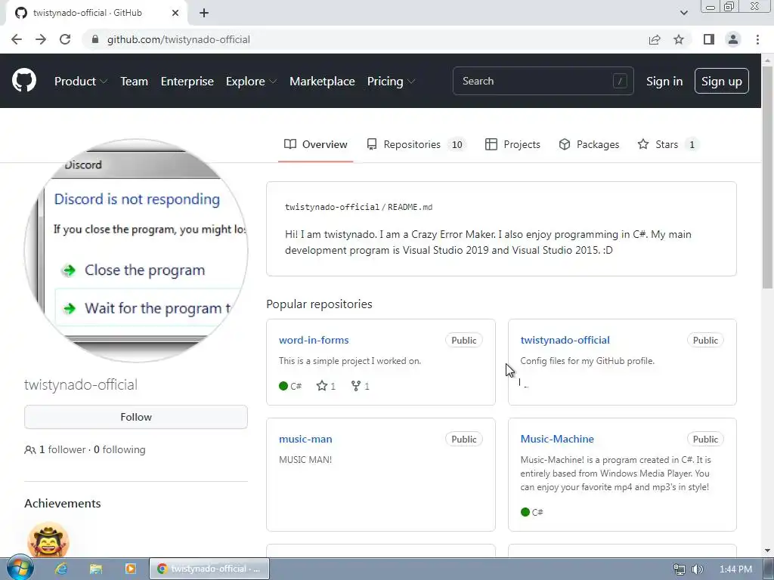Click Sign in
The image size is (774, 580).
[x=664, y=82]
